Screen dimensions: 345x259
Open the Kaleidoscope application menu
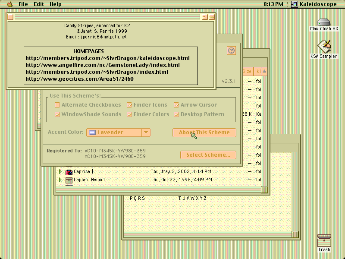[314, 4]
